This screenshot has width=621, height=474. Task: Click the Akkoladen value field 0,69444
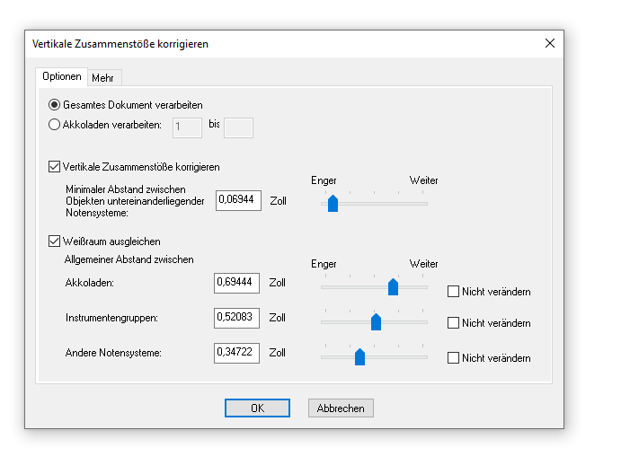click(237, 283)
